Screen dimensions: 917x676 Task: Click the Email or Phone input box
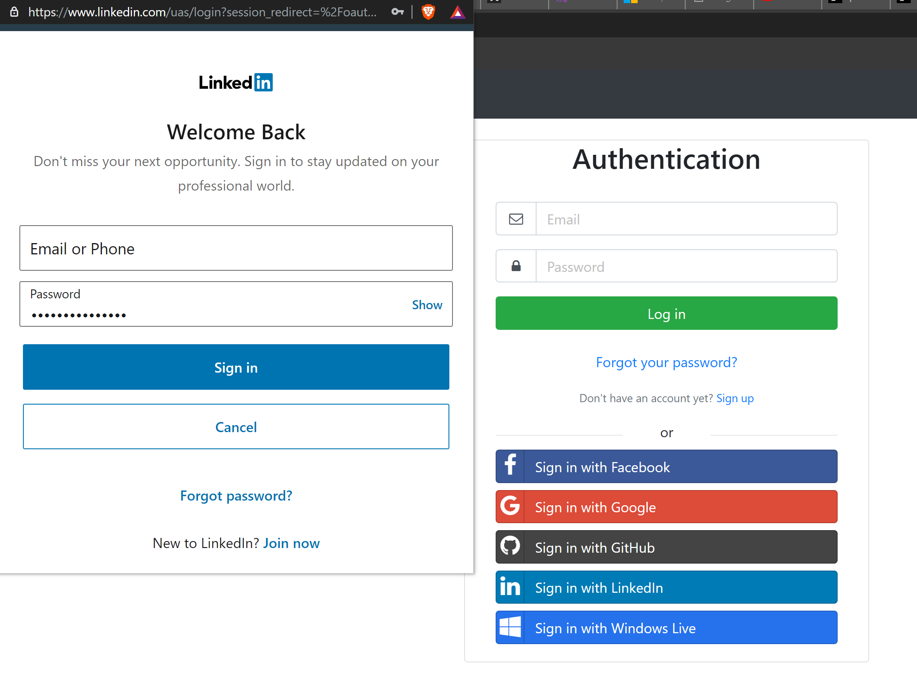[x=236, y=249]
